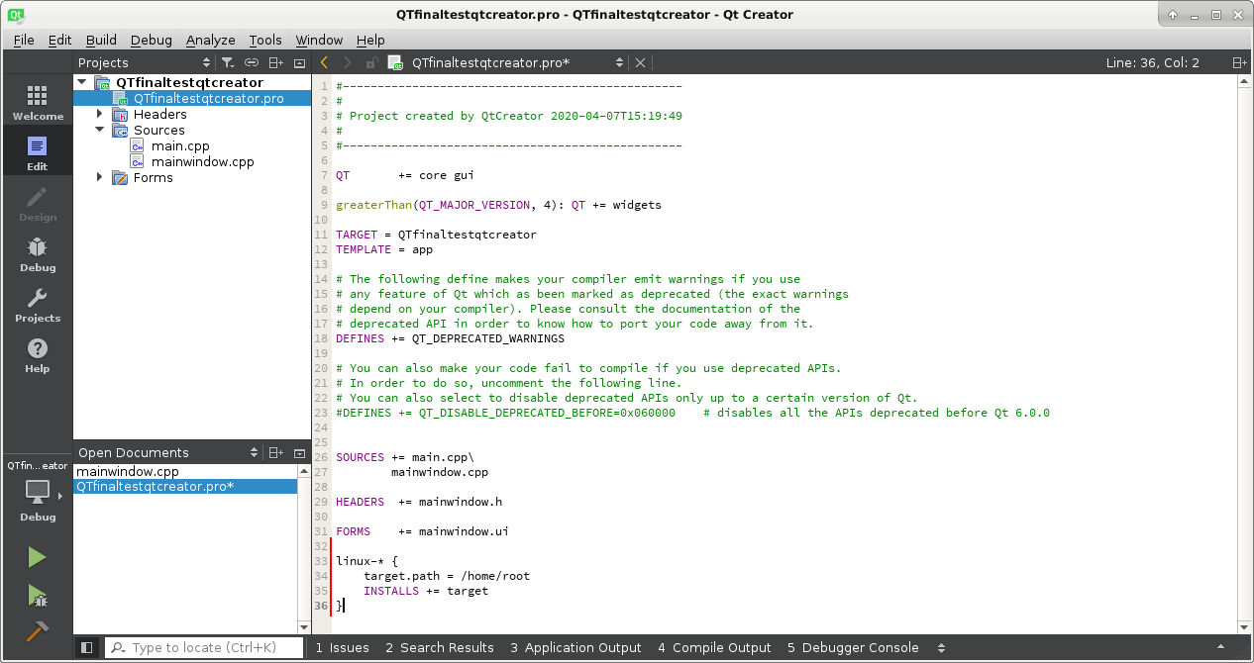
Task: Close the current editor document
Action: click(640, 62)
